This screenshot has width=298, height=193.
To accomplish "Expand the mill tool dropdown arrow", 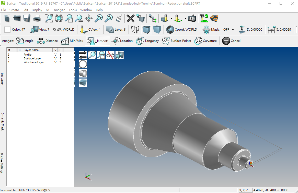I will pyautogui.click(x=171, y=18).
